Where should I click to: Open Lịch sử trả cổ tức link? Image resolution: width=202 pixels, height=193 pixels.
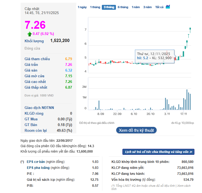[x=159, y=152]
